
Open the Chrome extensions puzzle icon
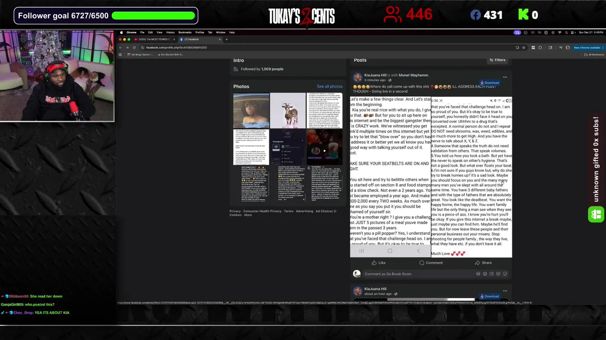(x=540, y=47)
